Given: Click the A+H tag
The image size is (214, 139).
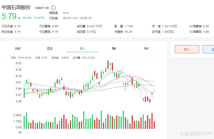Looking at the screenshot, I should tap(66, 13).
